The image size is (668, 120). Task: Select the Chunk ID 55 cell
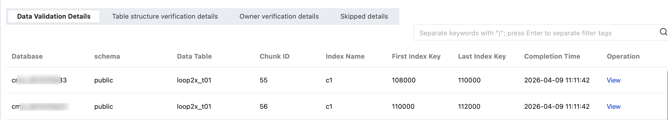(263, 80)
